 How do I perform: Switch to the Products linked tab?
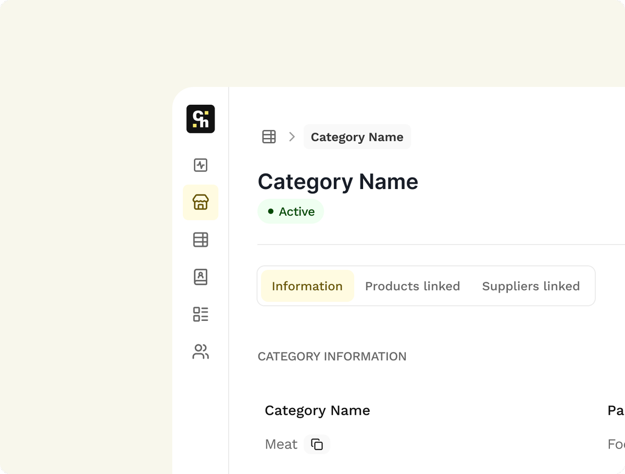click(413, 286)
